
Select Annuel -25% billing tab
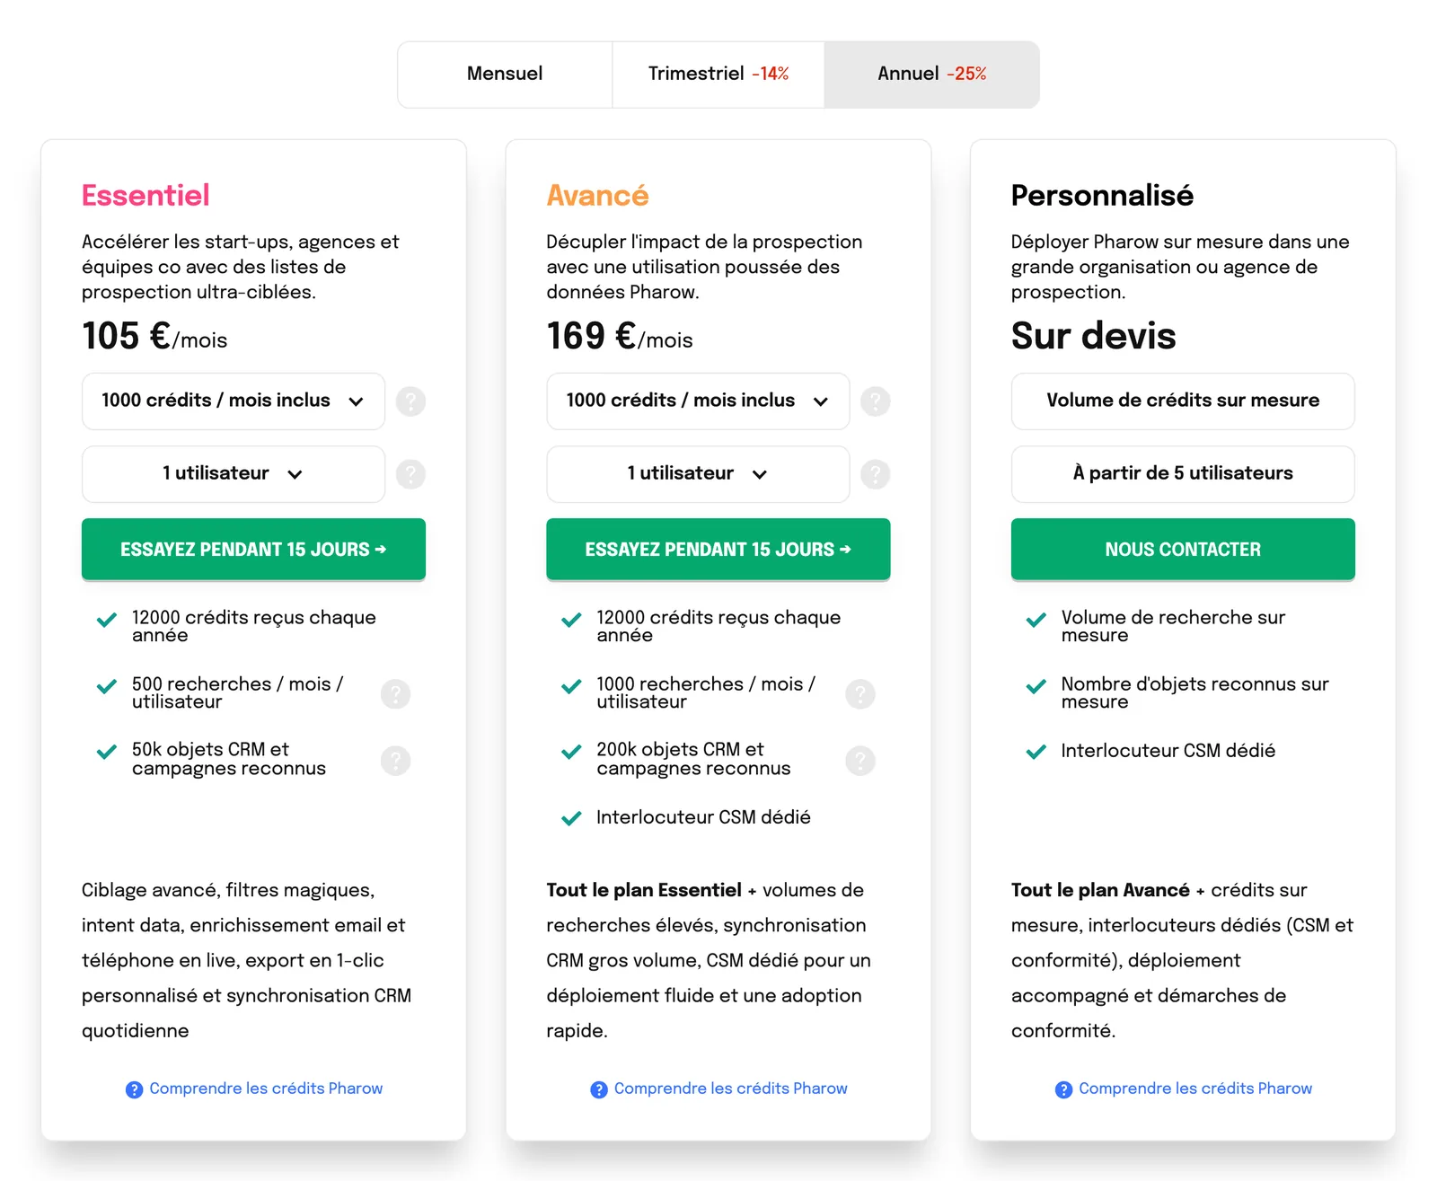click(931, 75)
